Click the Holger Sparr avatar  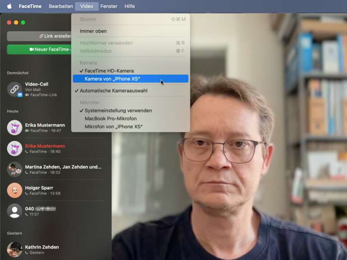click(14, 190)
